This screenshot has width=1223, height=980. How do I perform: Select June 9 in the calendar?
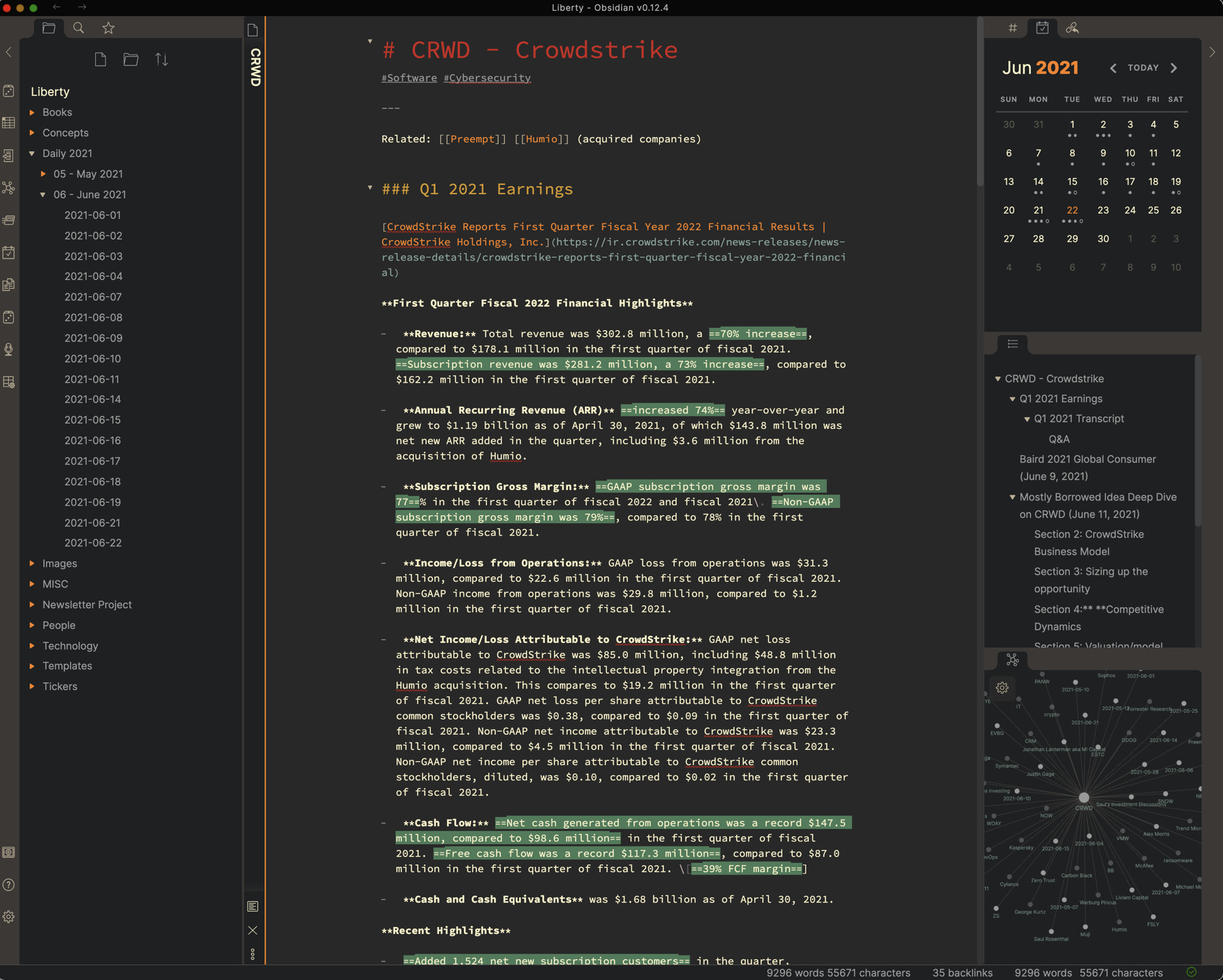click(x=1103, y=154)
